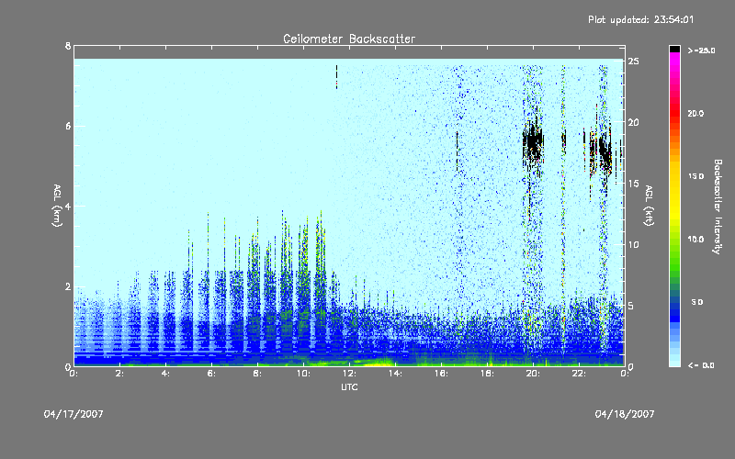The height and width of the screenshot is (459, 735).
Task: Click the '20:' hour tick label
Action: [534, 374]
